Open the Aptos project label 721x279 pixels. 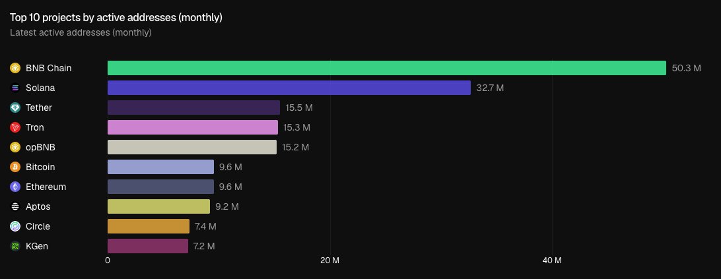(38, 206)
